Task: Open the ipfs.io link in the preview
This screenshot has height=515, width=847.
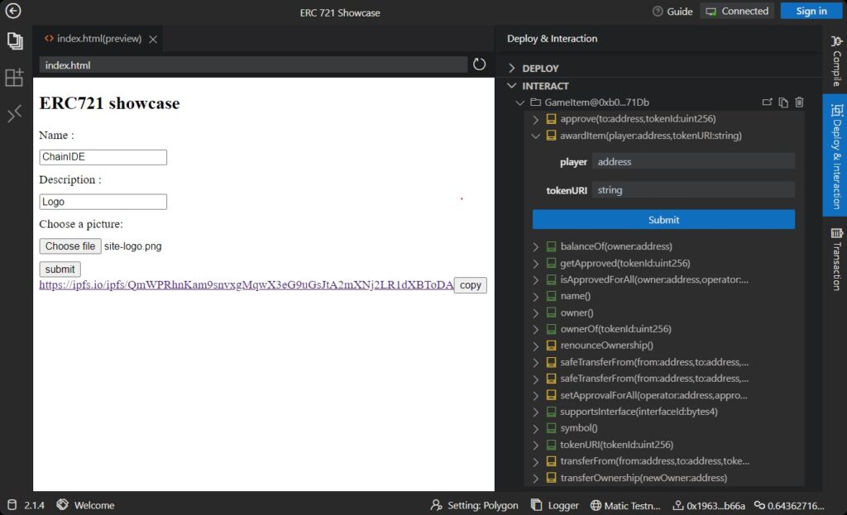Action: point(246,285)
